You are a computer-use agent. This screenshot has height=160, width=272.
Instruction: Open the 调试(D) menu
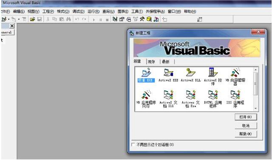coord(79,11)
